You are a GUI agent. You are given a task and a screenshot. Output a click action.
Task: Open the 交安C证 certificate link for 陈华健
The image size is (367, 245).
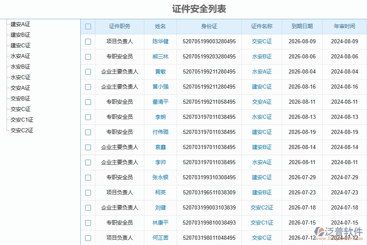click(x=261, y=42)
